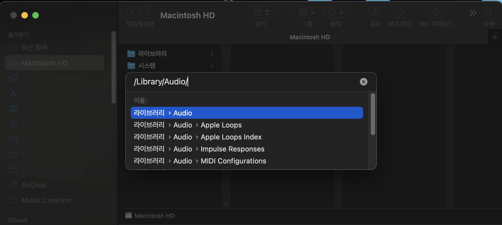Open 최근 항목 in sidebar

pos(54,48)
